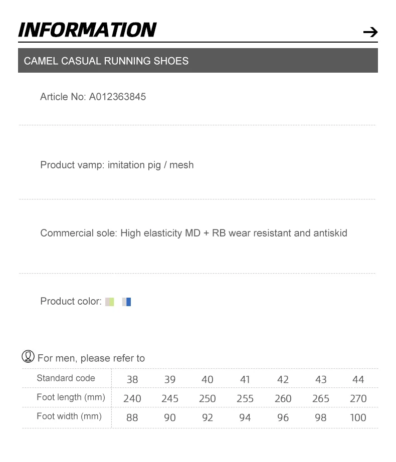Select standard code 41 in size table
396x462 pixels.
click(x=245, y=379)
